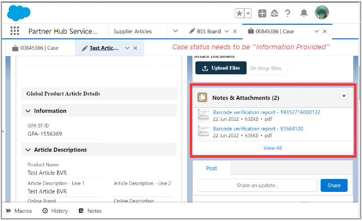The height and width of the screenshot is (221, 362).
Task: Open Test Artic... subtab options chevron
Action: pos(127,48)
